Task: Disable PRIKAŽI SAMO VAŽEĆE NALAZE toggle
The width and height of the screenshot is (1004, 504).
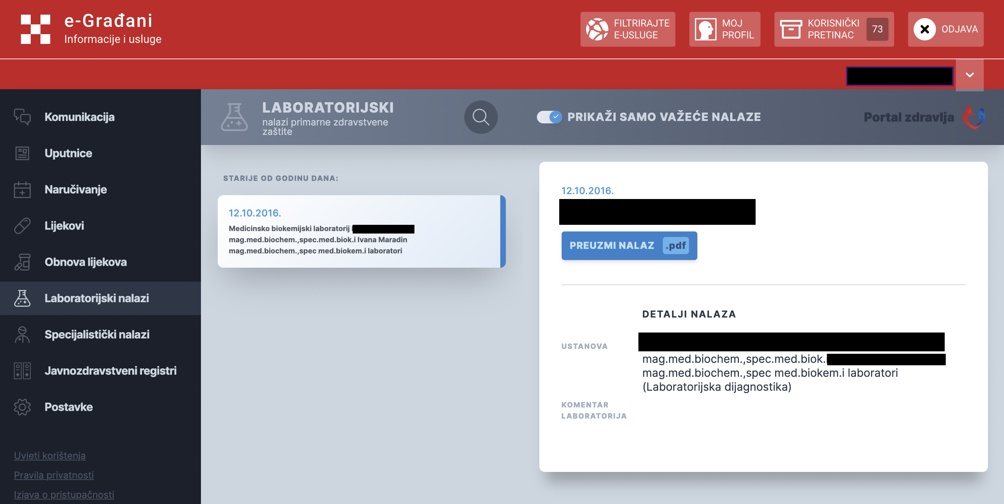Action: tap(549, 117)
